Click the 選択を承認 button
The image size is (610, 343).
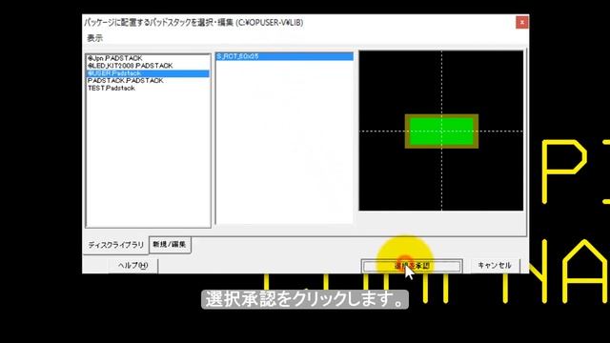(x=412, y=266)
